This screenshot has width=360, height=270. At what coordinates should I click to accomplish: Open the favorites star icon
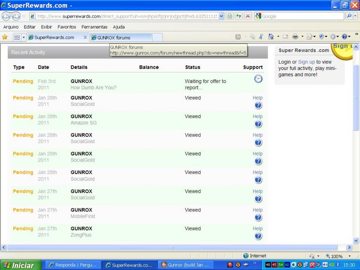click(5, 37)
